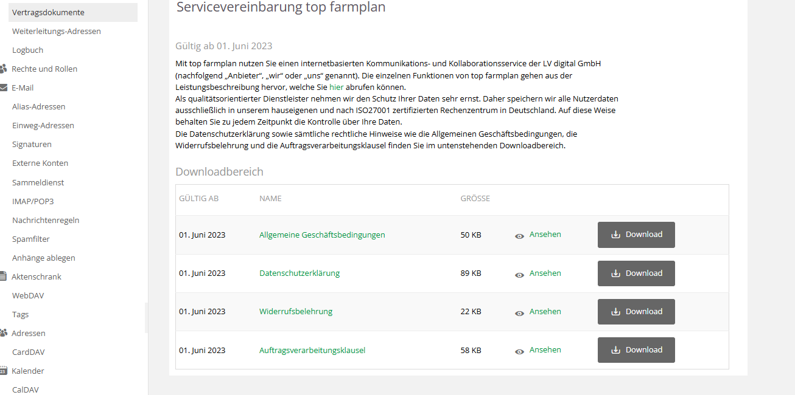
Task: Select the 89 KB size cell
Action: [471, 273]
